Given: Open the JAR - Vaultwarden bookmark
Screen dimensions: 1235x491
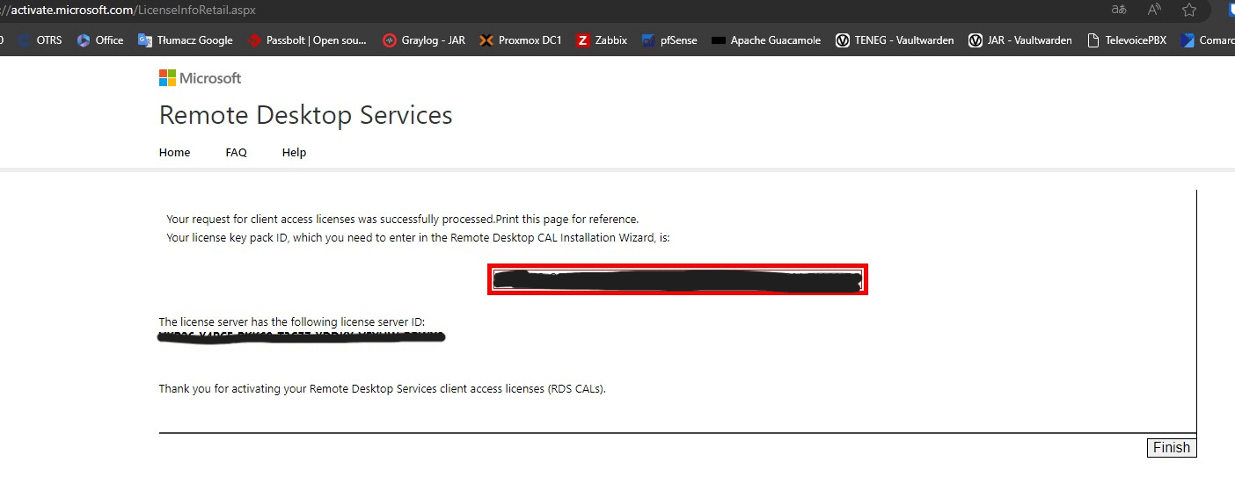Looking at the screenshot, I should (x=1020, y=40).
